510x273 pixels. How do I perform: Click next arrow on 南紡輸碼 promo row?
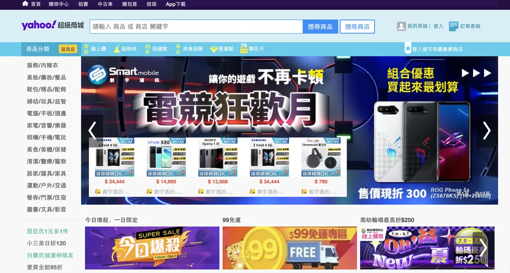tap(483, 248)
